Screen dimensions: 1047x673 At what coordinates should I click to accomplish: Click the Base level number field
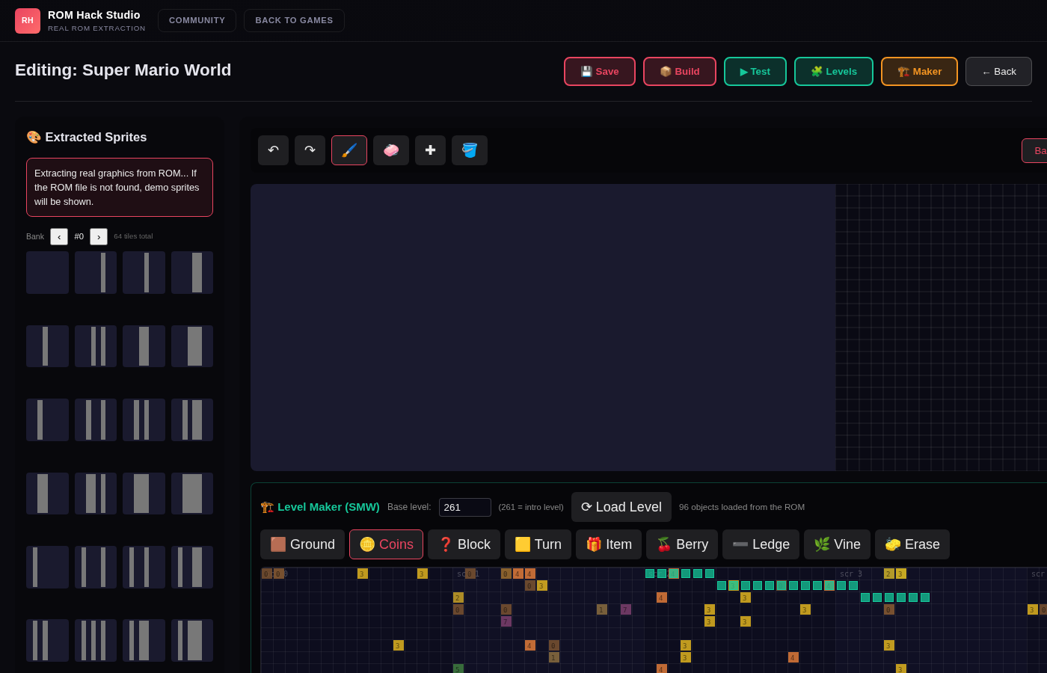pos(465,507)
